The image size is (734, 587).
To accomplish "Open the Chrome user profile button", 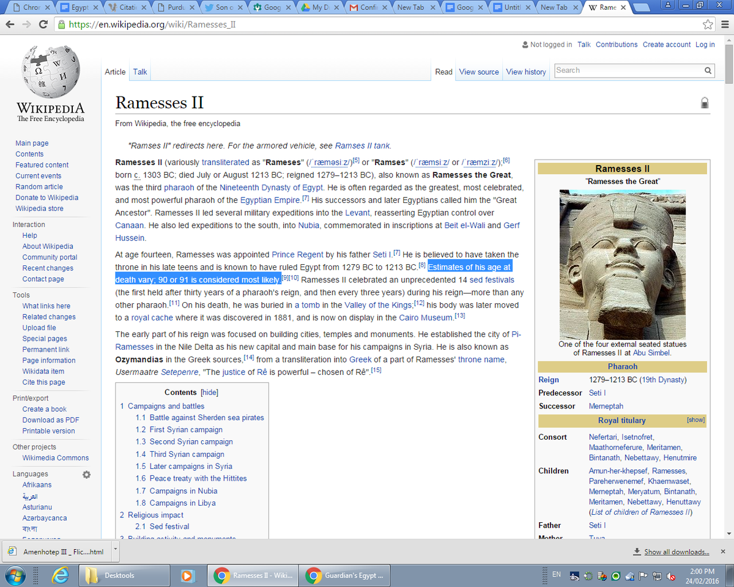I will [x=669, y=5].
